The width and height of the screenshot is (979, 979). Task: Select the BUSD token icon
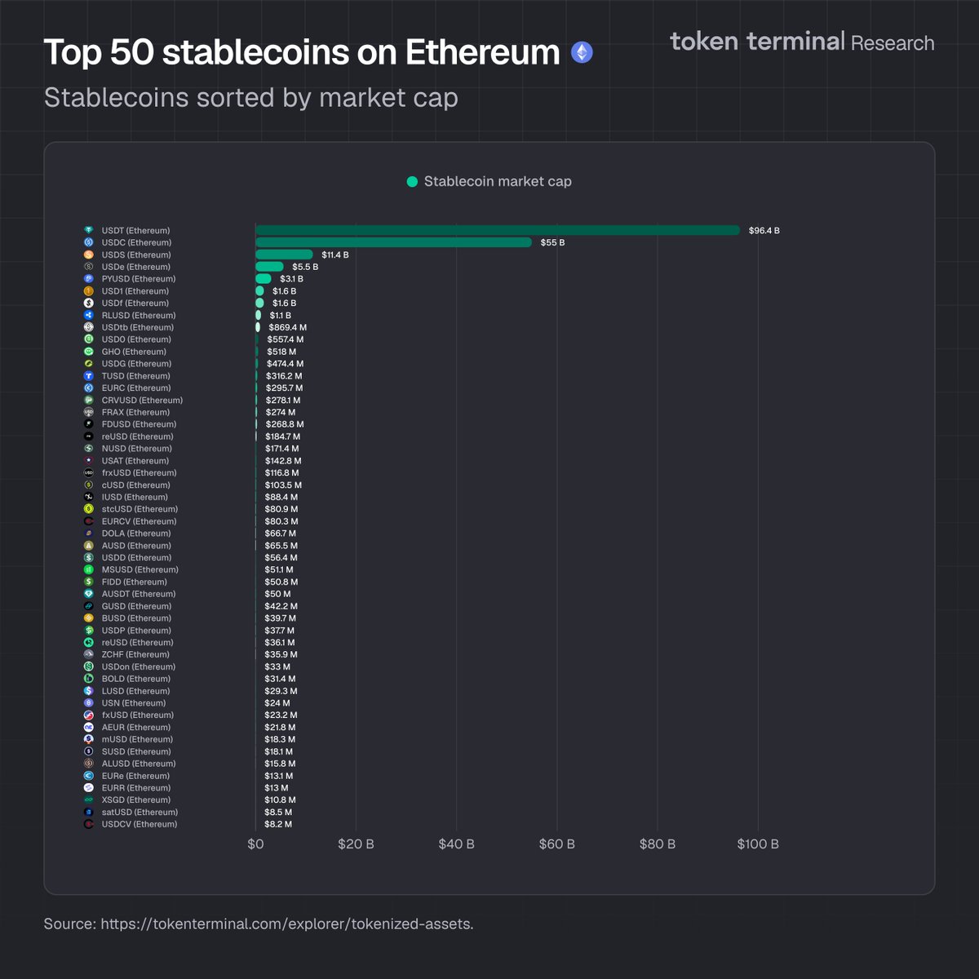click(x=89, y=618)
